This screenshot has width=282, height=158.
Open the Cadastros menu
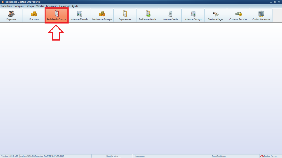tap(6, 6)
